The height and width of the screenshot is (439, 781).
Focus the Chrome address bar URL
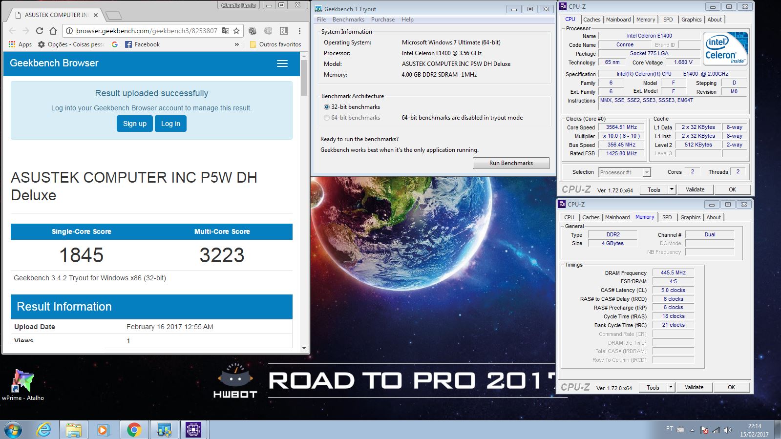coord(147,31)
